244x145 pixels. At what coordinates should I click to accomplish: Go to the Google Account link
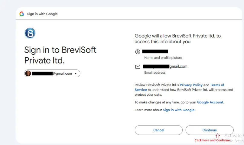(210, 102)
